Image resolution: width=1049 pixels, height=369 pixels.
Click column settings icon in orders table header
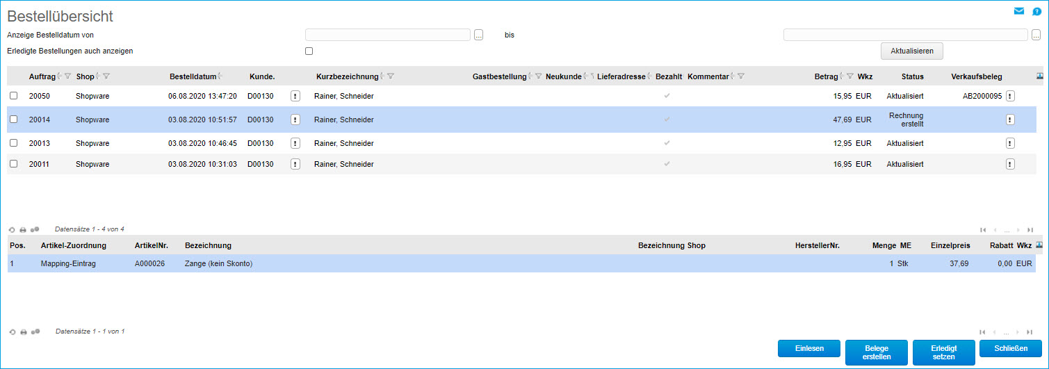point(1040,76)
